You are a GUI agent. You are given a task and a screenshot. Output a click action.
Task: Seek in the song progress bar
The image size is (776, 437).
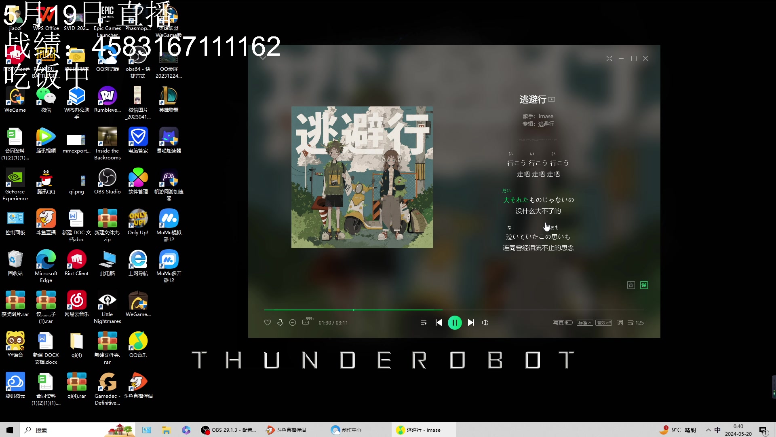[x=454, y=310]
